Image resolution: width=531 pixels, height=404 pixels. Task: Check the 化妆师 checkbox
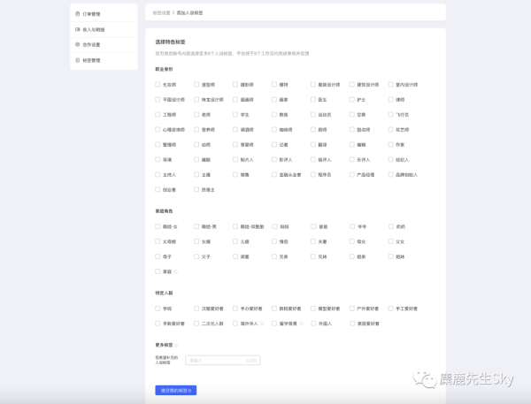point(158,85)
